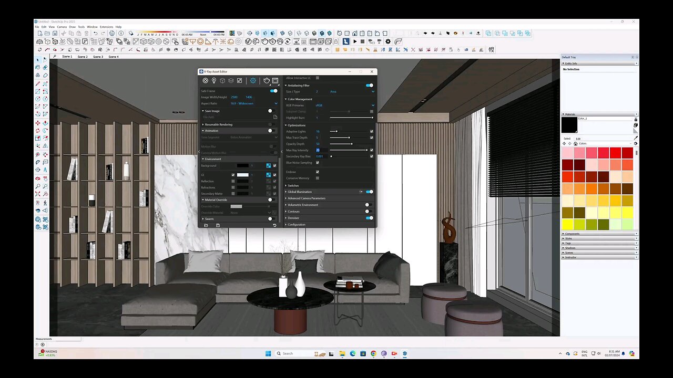
Task: Open Settings gear tab in Asset Editor
Action: click(253, 80)
